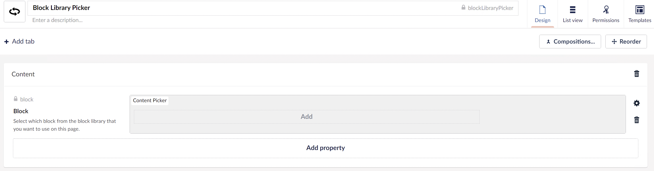Click the alias lock icon beside blockLibraryPicker
Screen dimensions: 654x171
pos(463,8)
